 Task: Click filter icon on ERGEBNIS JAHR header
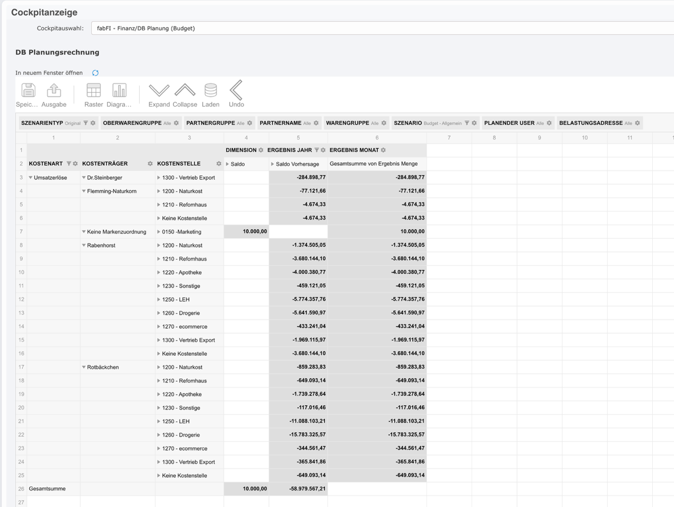tap(317, 150)
